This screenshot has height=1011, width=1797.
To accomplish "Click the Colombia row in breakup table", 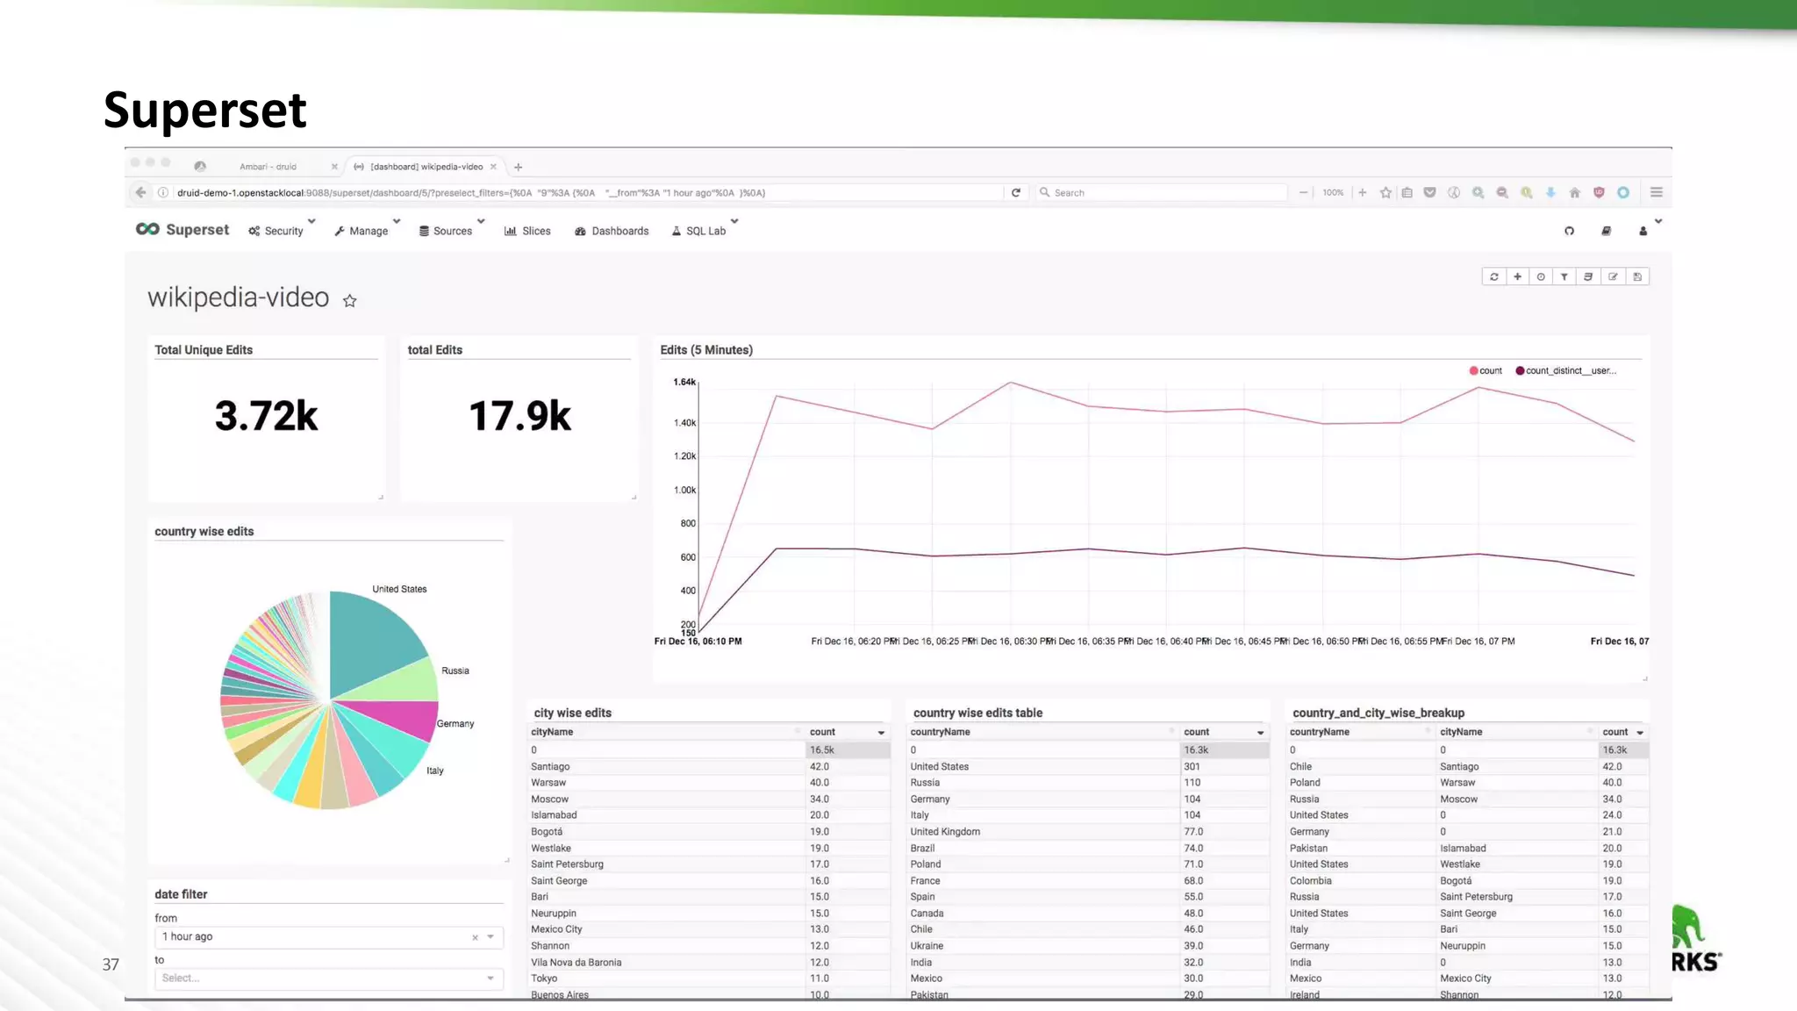I will click(x=1467, y=881).
